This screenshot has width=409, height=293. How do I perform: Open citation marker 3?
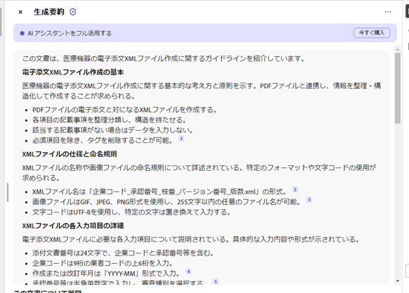309,200
